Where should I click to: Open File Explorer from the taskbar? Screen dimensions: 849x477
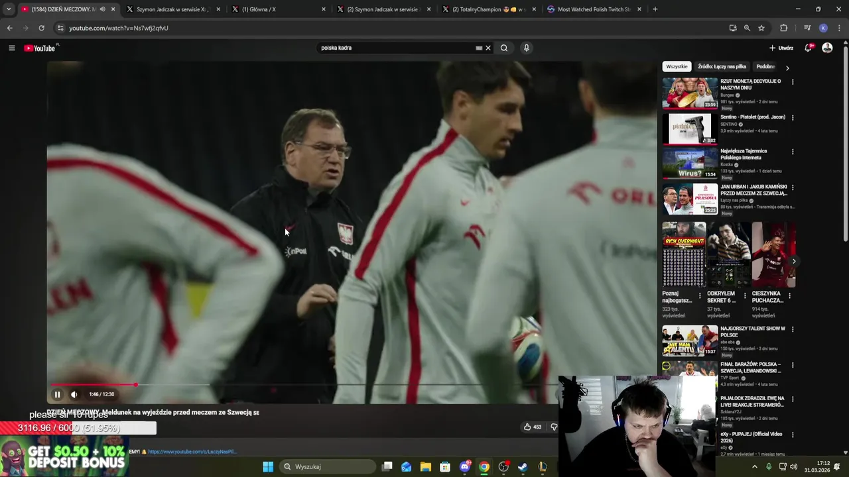[x=425, y=466]
